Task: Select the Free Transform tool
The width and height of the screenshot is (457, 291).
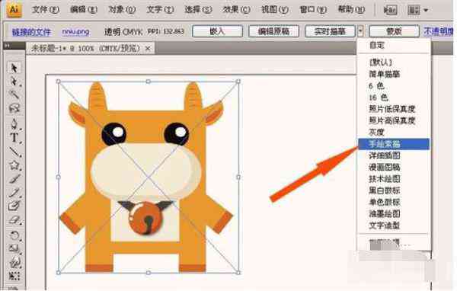Action: (14, 276)
